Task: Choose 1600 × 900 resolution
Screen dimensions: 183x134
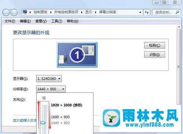Action: point(60,117)
